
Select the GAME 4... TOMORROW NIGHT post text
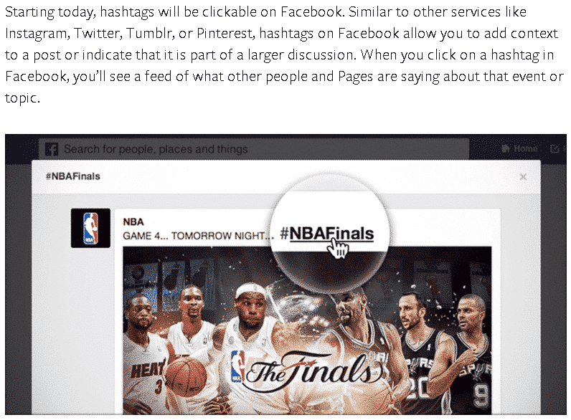coord(198,236)
